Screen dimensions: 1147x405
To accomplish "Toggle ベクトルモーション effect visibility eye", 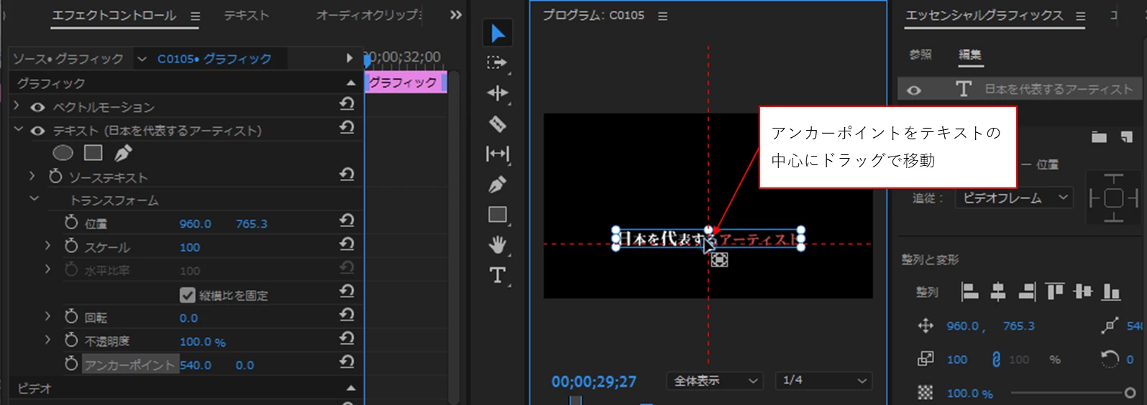I will (x=38, y=108).
